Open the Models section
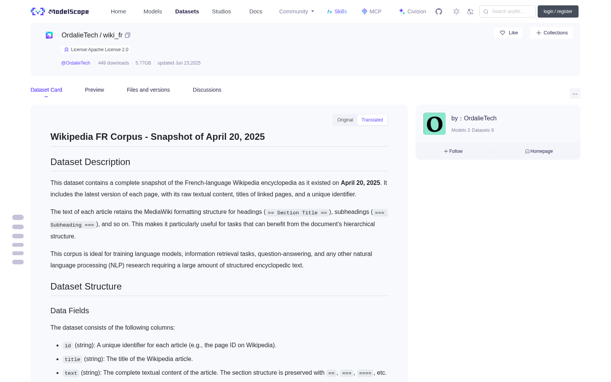This screenshot has height=382, width=611. pyautogui.click(x=153, y=11)
